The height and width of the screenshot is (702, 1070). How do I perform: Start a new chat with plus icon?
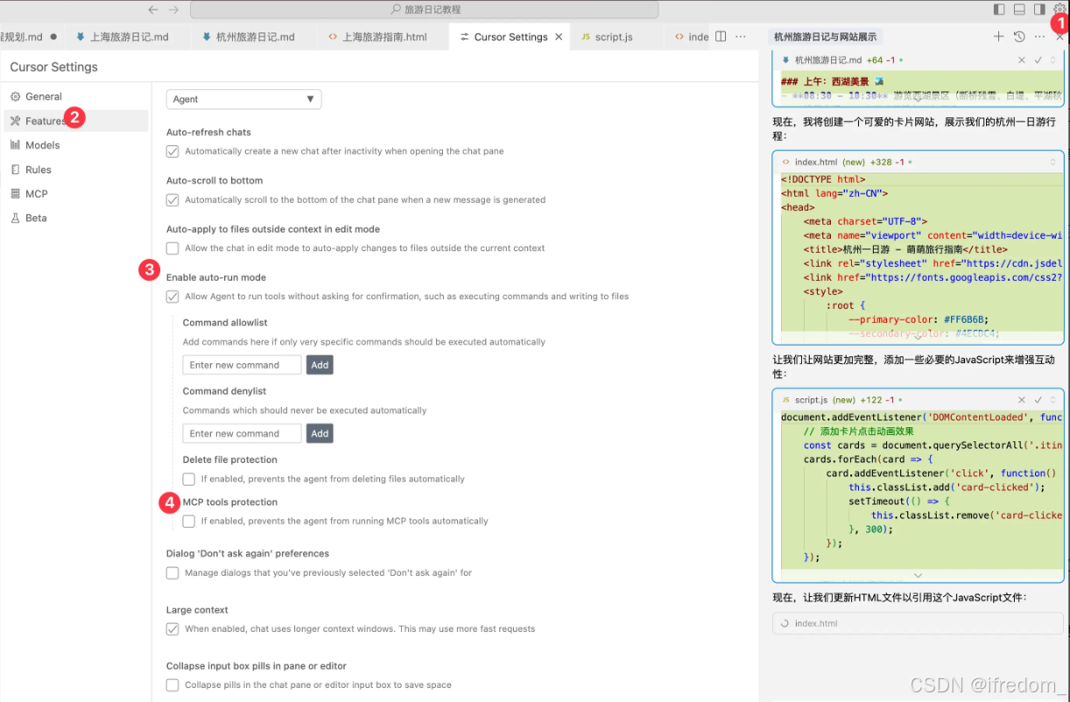point(998,37)
